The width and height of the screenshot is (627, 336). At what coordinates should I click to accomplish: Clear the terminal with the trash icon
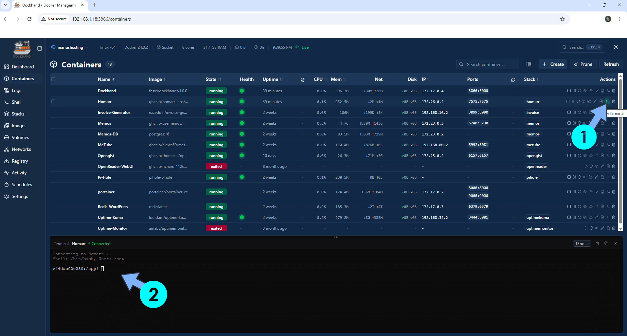(x=597, y=243)
